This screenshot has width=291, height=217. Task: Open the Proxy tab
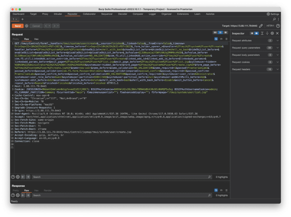click(x=45, y=14)
